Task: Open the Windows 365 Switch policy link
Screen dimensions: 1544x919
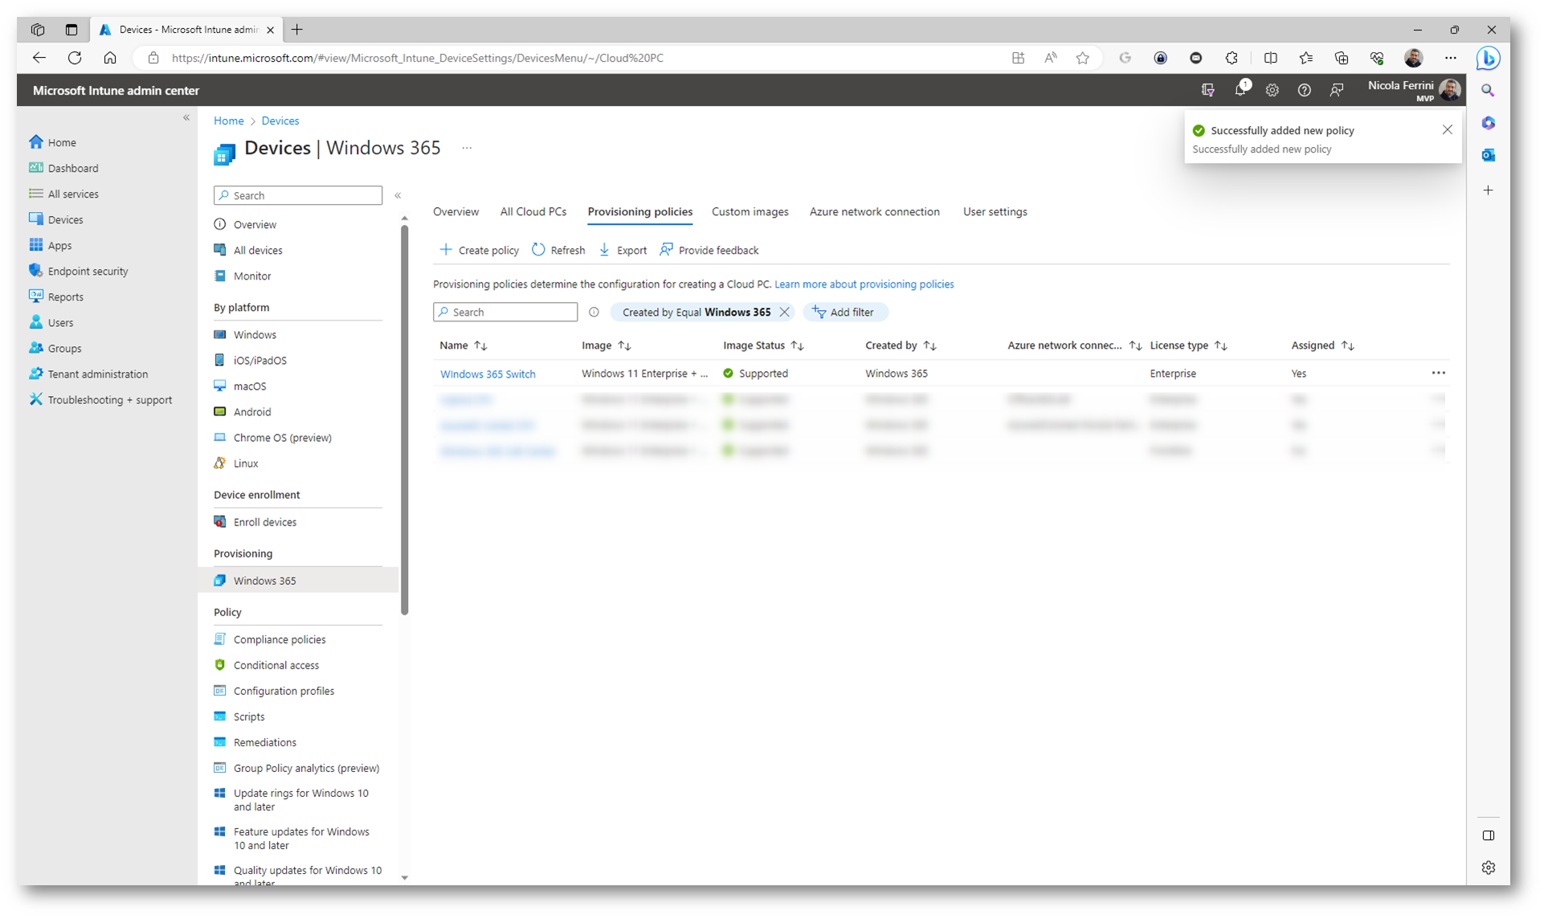Action: point(488,374)
